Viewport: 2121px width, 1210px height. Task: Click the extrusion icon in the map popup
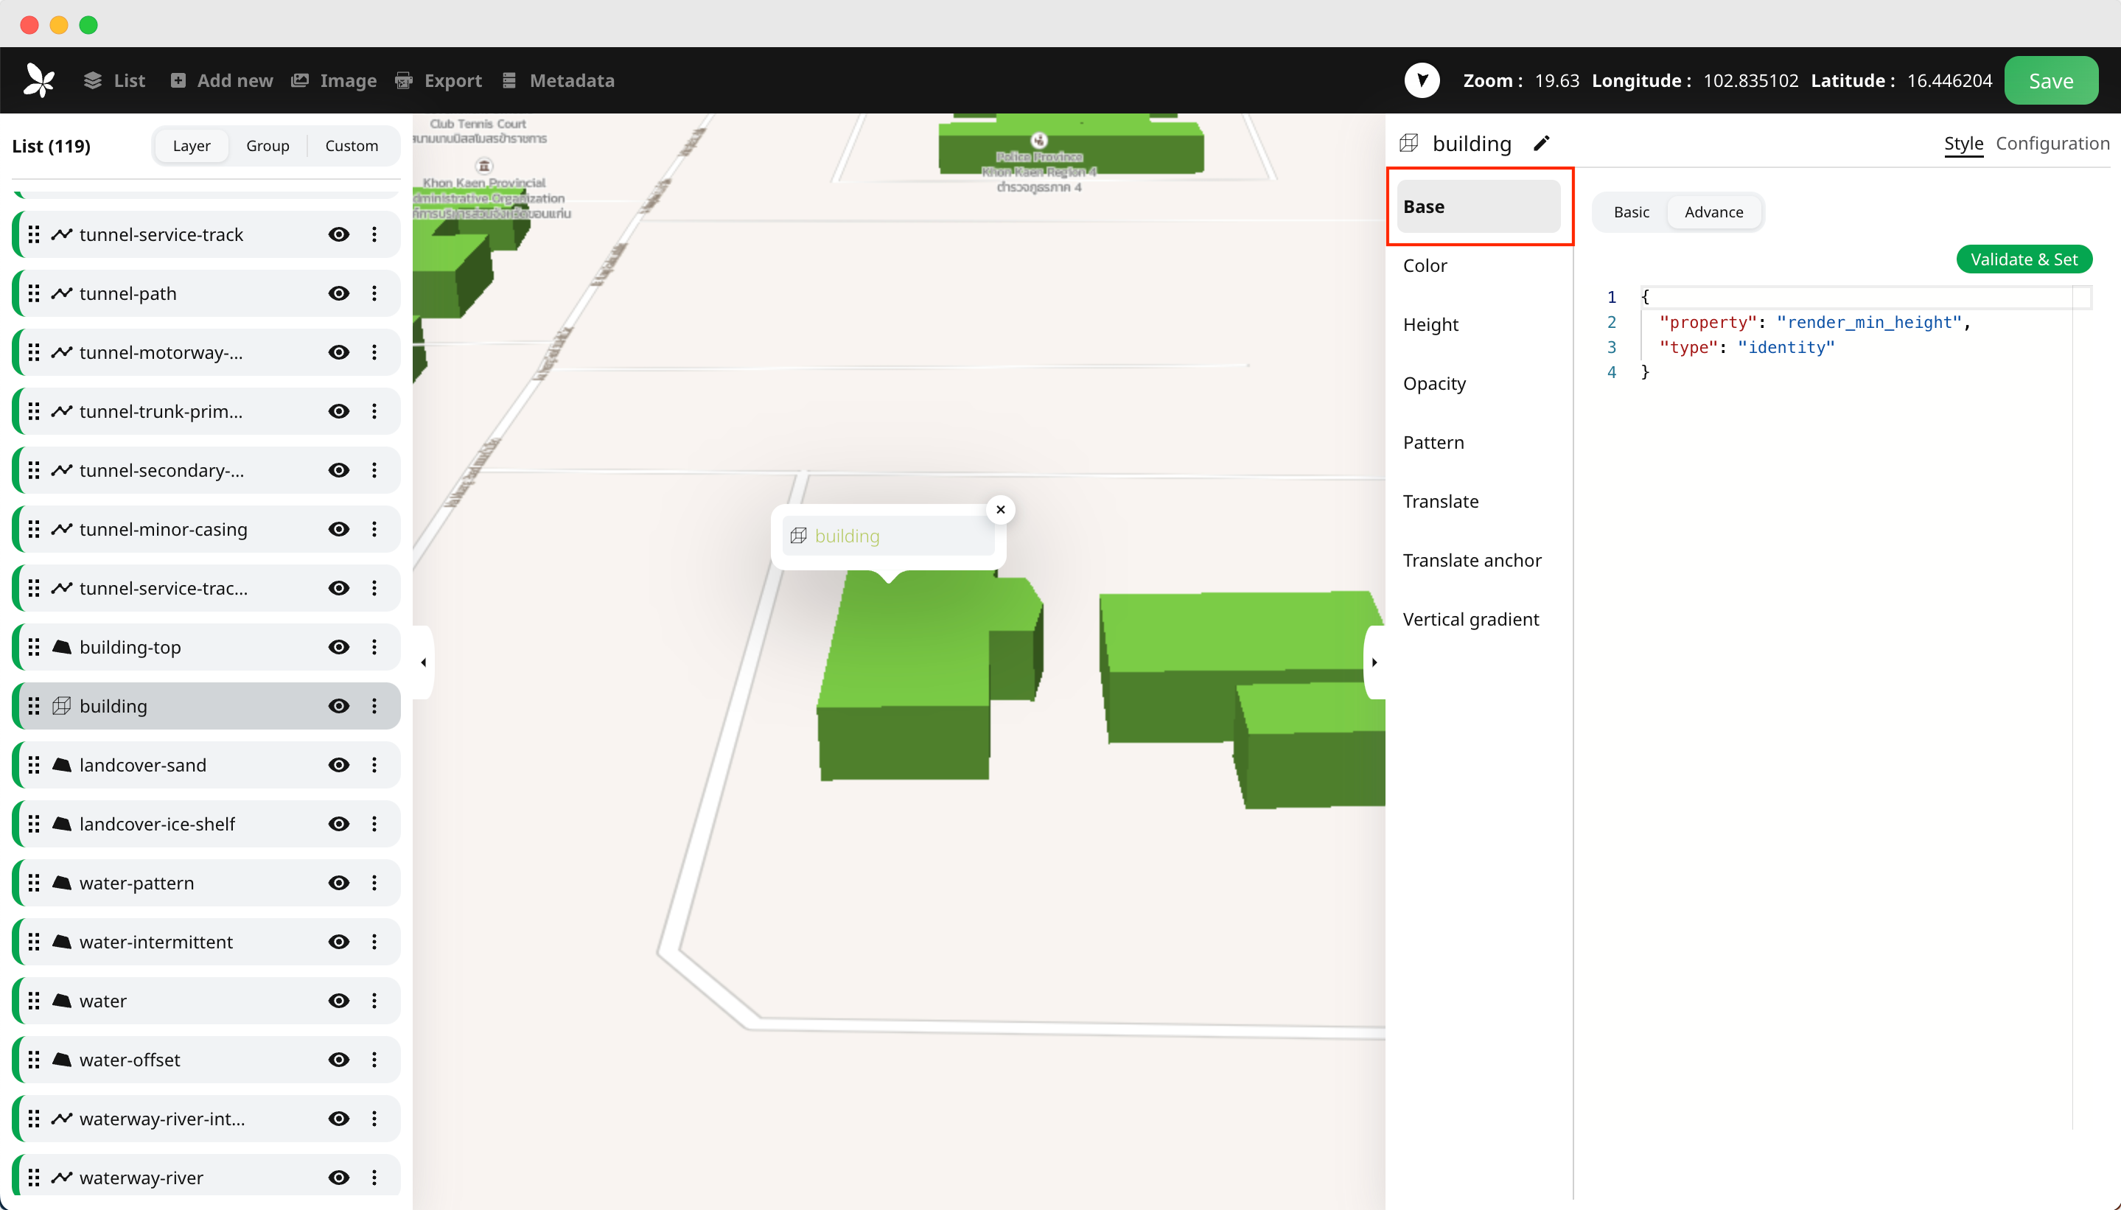click(x=799, y=536)
